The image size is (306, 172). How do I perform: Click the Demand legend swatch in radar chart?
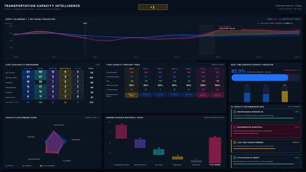click(x=23, y=166)
